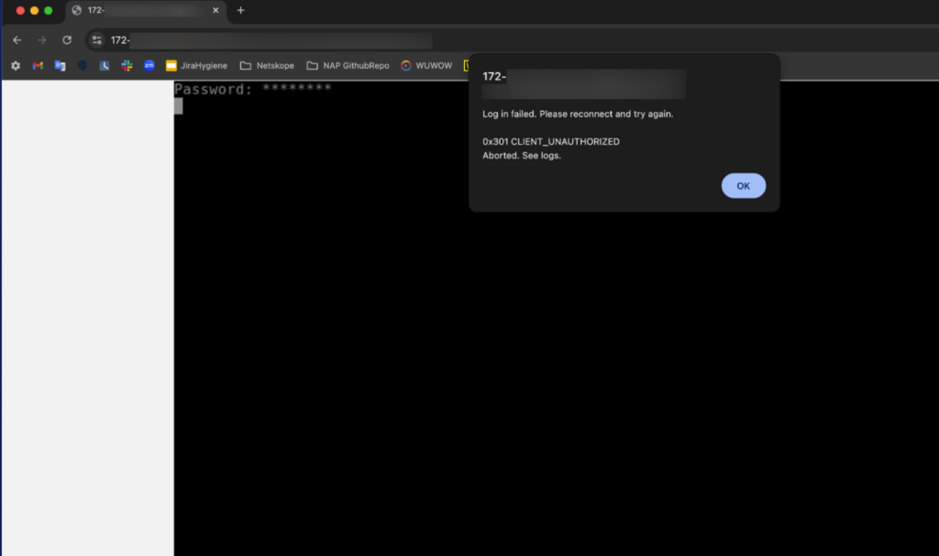
Task: Click the blue document bookmark icon
Action: coord(59,66)
